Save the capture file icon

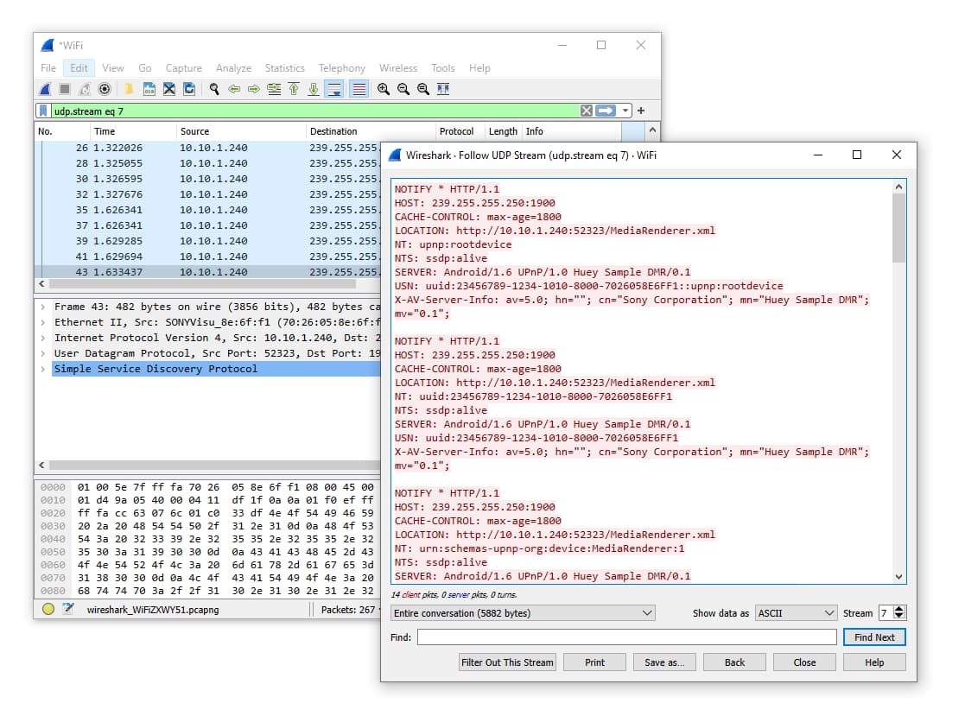coord(149,89)
